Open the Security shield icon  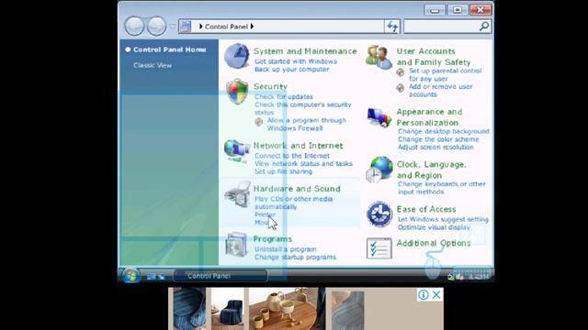(x=237, y=92)
